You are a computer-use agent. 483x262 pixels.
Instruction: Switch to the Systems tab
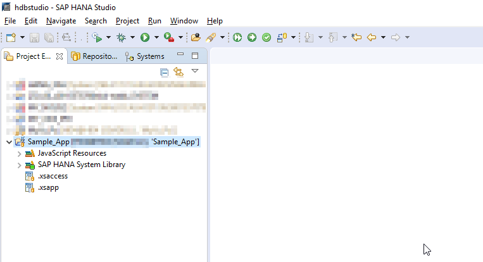(x=145, y=56)
